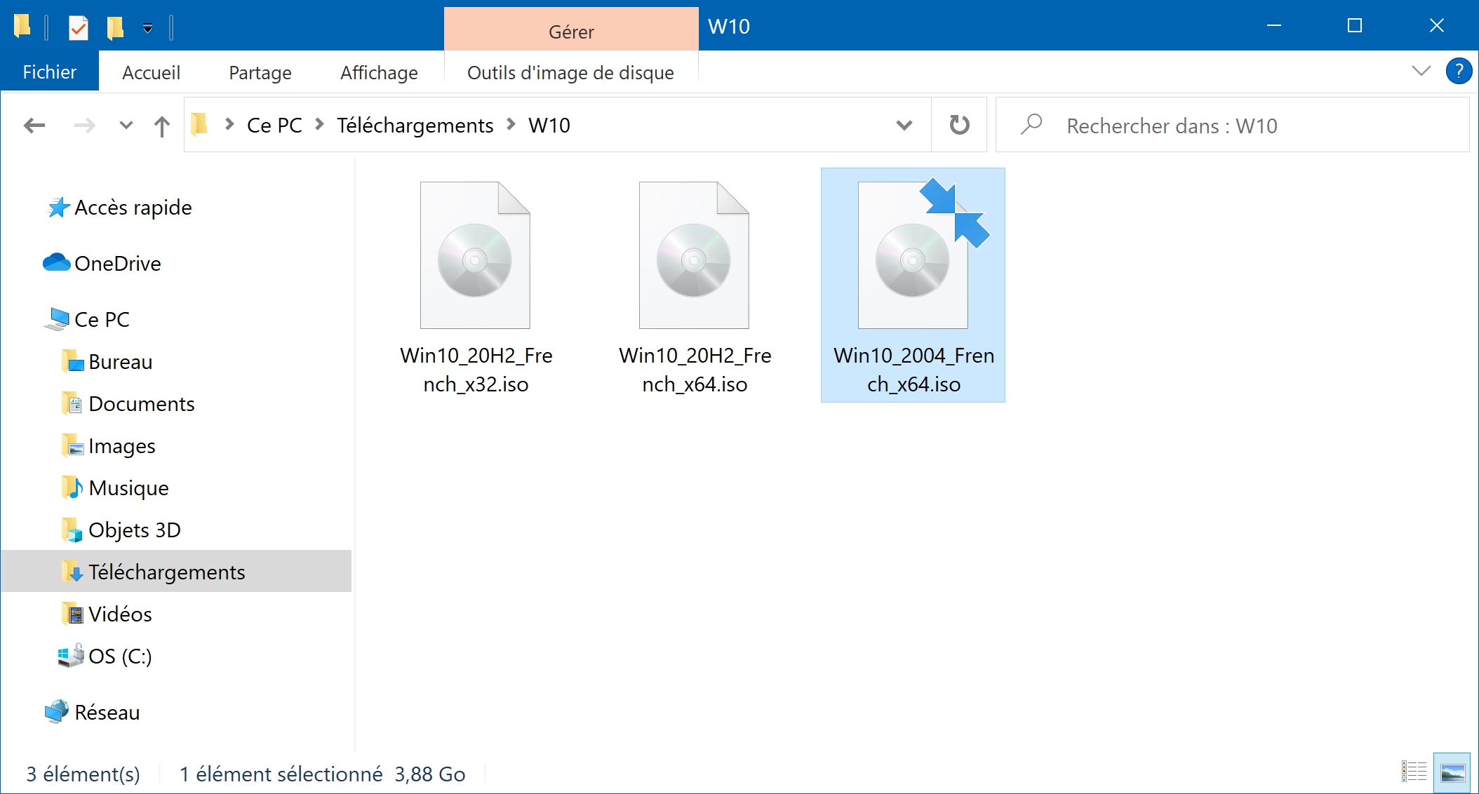
Task: Select Accès rapide in navigation pane
Action: tap(133, 208)
